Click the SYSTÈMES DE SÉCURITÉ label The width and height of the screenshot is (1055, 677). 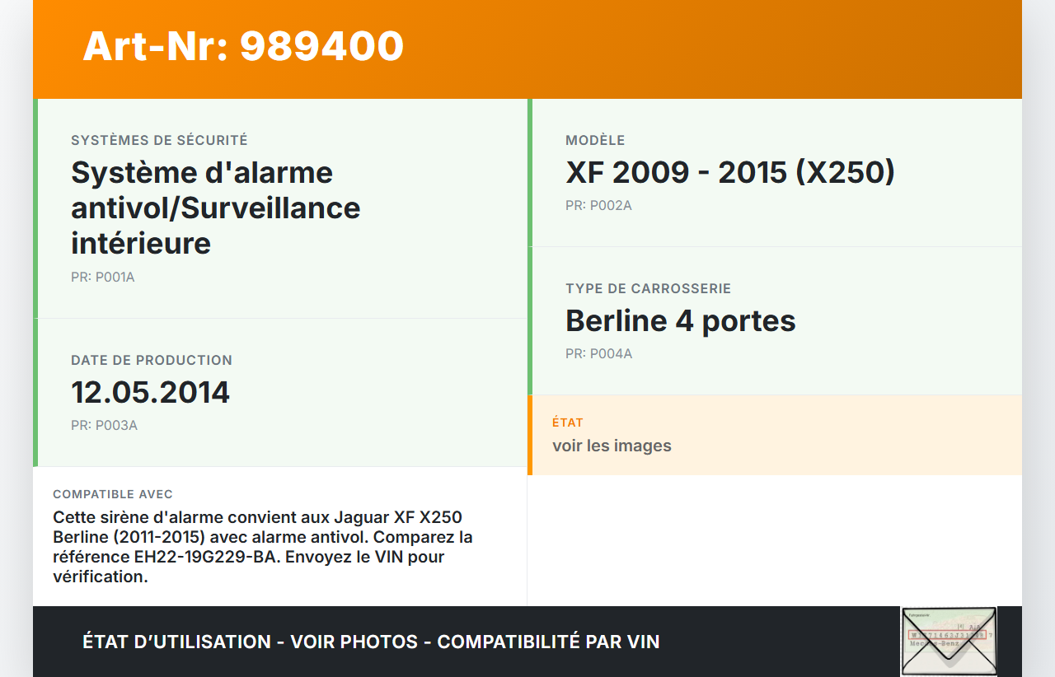pyautogui.click(x=159, y=141)
